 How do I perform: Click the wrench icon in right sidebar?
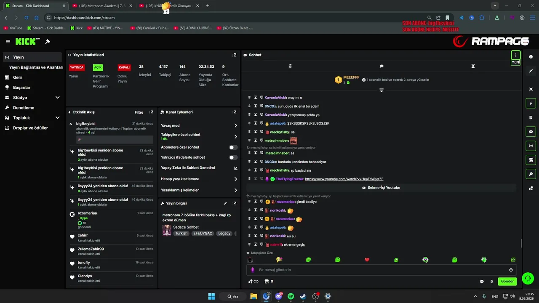pos(531,174)
